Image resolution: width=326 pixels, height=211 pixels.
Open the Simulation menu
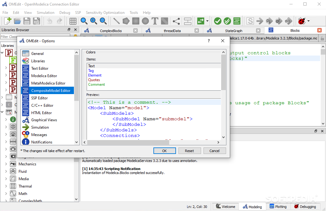[x=45, y=13]
